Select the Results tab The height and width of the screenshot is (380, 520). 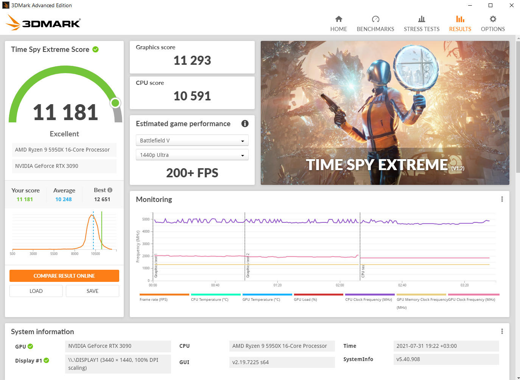point(460,23)
